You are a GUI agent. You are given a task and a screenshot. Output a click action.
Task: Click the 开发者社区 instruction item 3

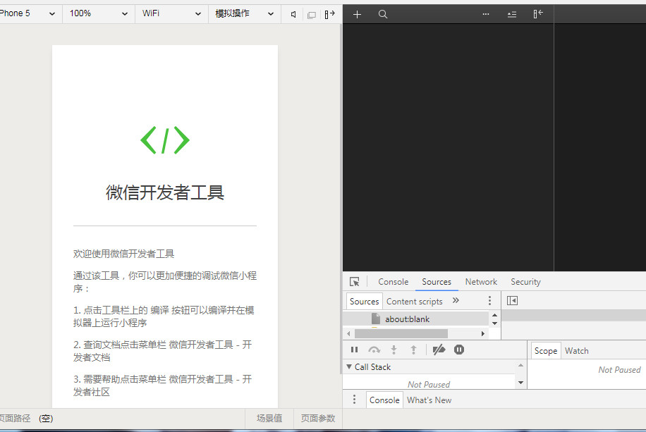click(x=163, y=385)
